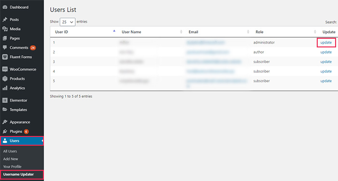Screen dimensions: 338x181
Task: Click the Media icon in sidebar
Action: [x=5, y=29]
